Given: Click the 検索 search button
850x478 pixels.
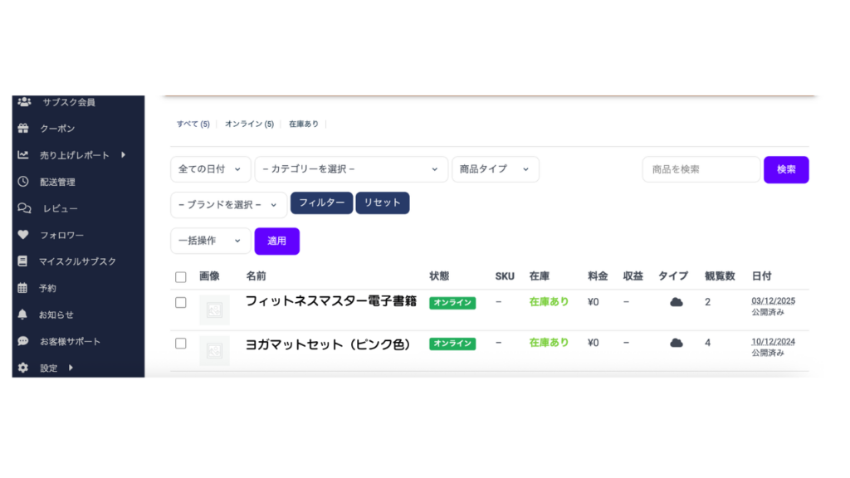Looking at the screenshot, I should click(x=786, y=169).
